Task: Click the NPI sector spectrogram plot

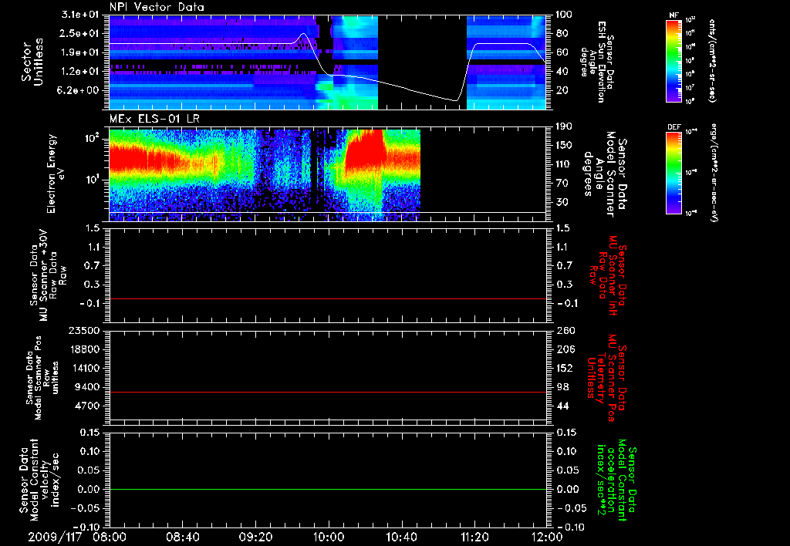Action: click(x=327, y=62)
